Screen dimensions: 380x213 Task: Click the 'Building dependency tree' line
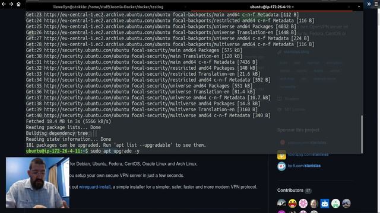pyautogui.click(x=57, y=133)
